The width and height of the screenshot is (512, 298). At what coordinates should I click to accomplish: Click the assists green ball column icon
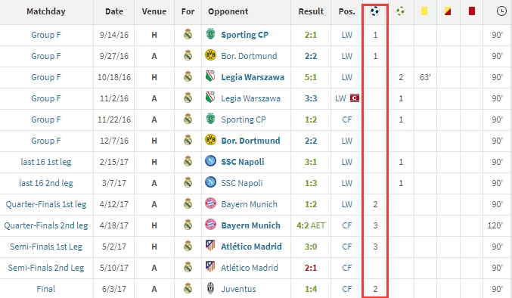coord(400,11)
